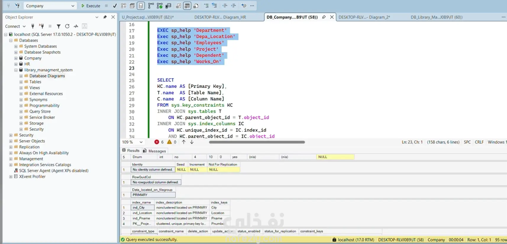
Task: Open the Messages results tab
Action: (154, 151)
